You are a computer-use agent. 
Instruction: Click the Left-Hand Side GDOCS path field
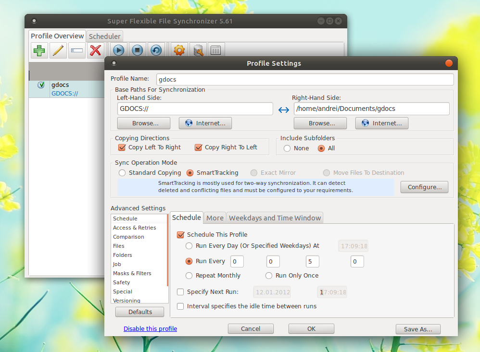click(x=195, y=109)
